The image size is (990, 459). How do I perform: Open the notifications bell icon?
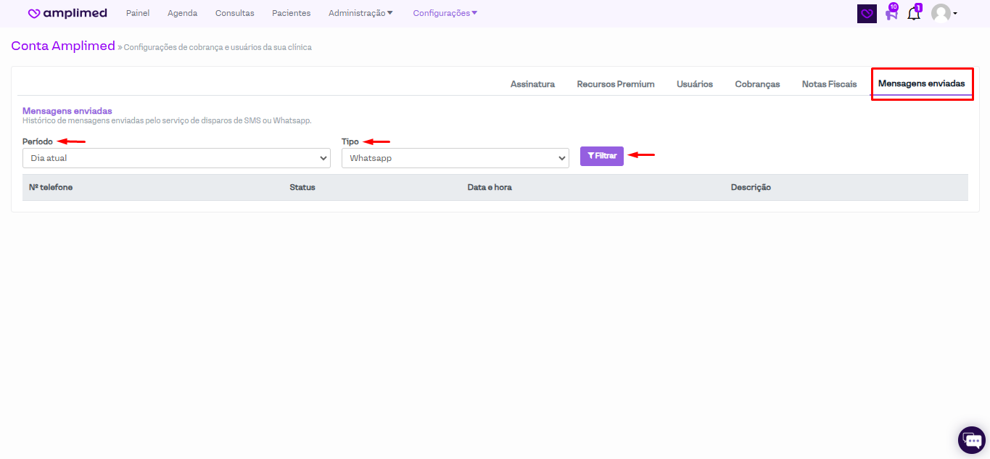(x=914, y=14)
